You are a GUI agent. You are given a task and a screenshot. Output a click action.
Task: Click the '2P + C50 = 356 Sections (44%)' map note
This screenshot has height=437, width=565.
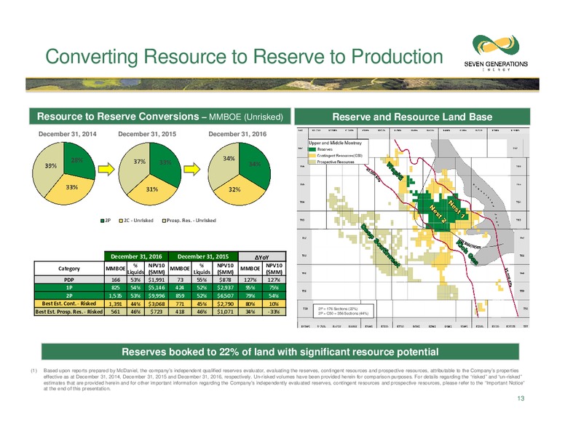pyautogui.click(x=344, y=313)
